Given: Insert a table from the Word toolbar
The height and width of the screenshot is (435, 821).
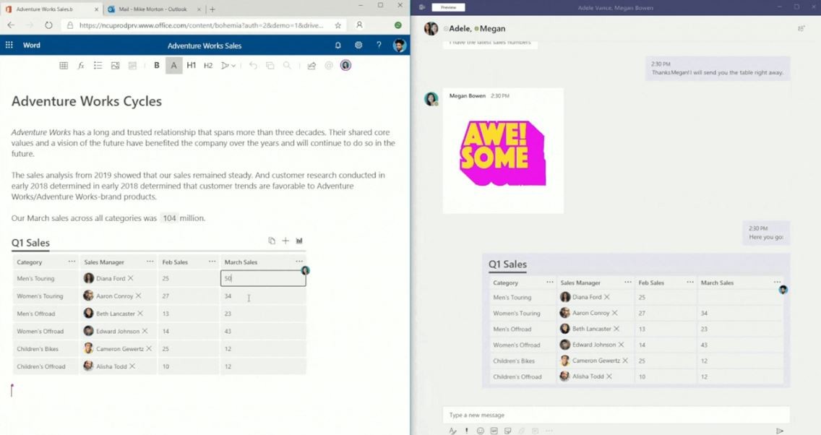Looking at the screenshot, I should 64,66.
